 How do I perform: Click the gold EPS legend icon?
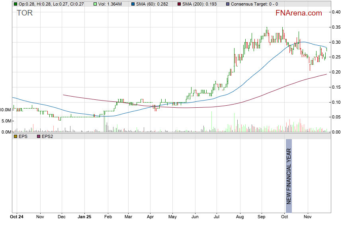coord(15,136)
